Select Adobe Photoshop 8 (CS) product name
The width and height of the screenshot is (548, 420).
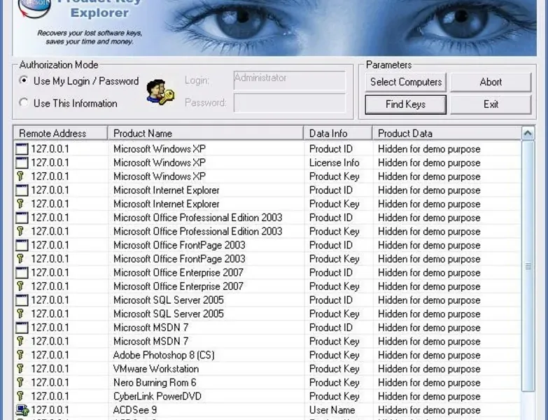pos(164,356)
